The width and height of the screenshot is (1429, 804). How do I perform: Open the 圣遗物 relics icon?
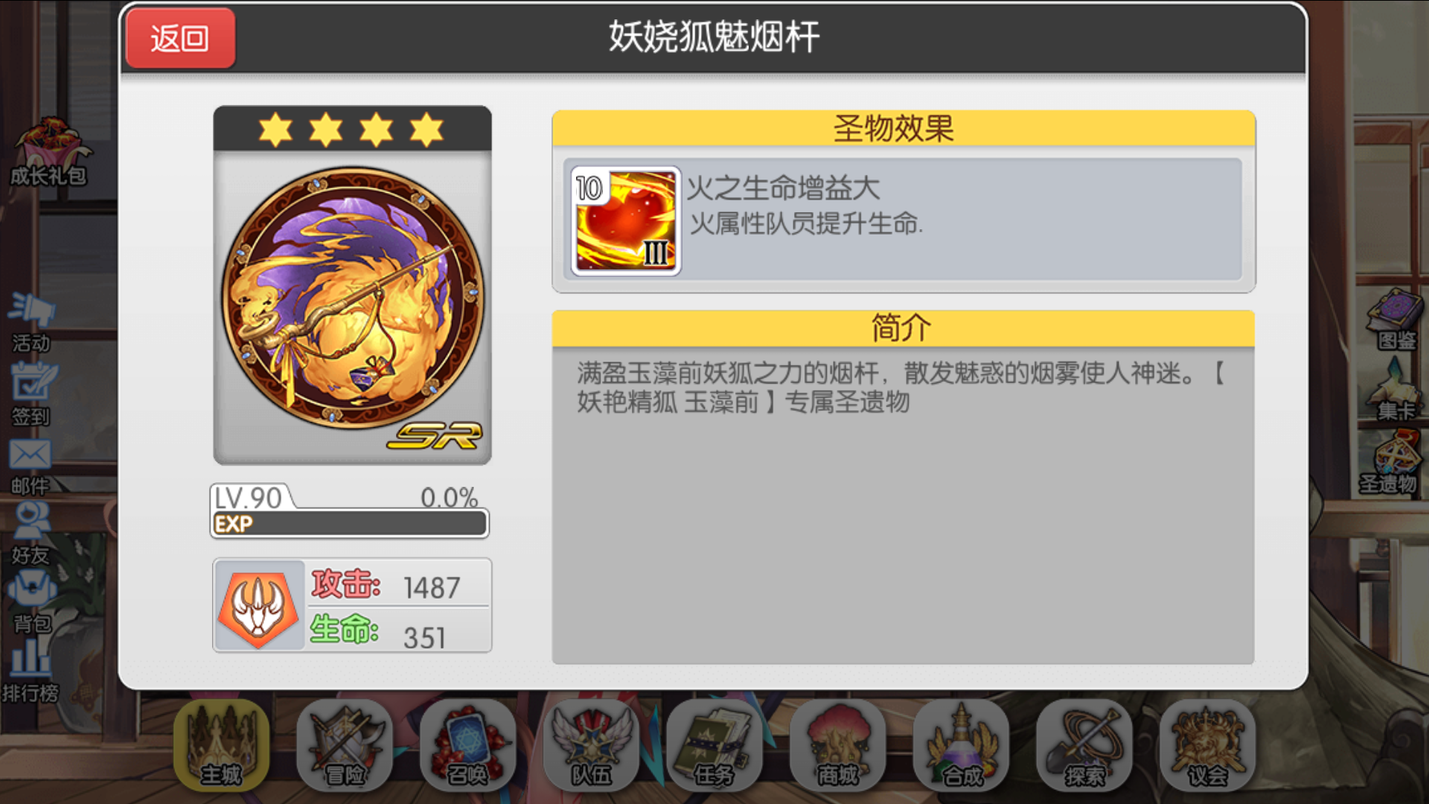(1389, 463)
